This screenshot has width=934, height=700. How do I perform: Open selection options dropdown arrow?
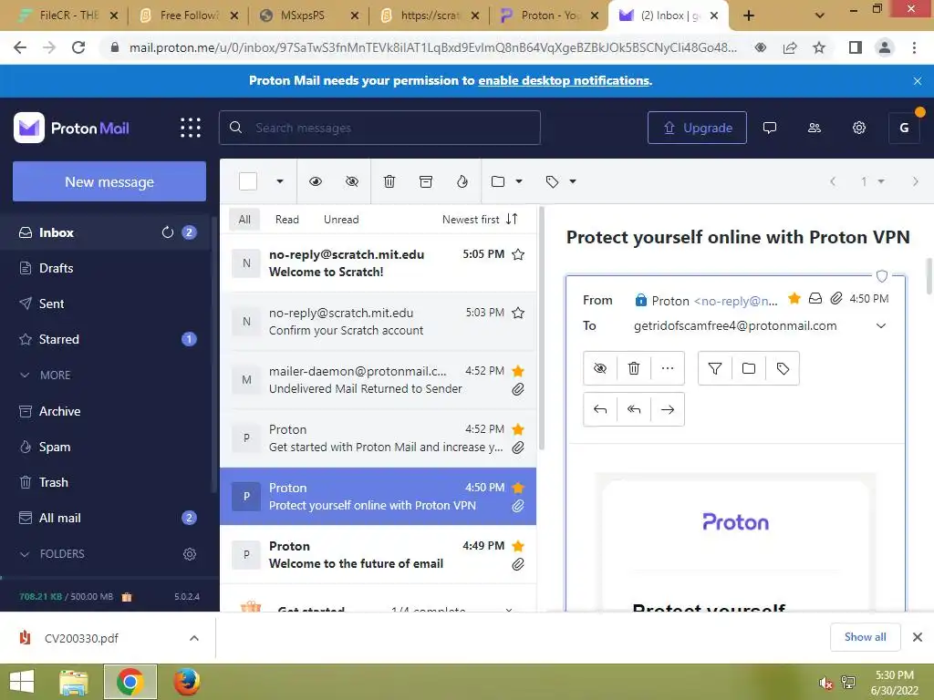point(279,181)
